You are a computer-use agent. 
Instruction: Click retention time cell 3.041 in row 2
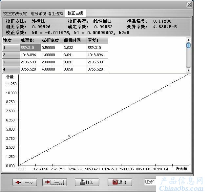[x=75, y=55]
